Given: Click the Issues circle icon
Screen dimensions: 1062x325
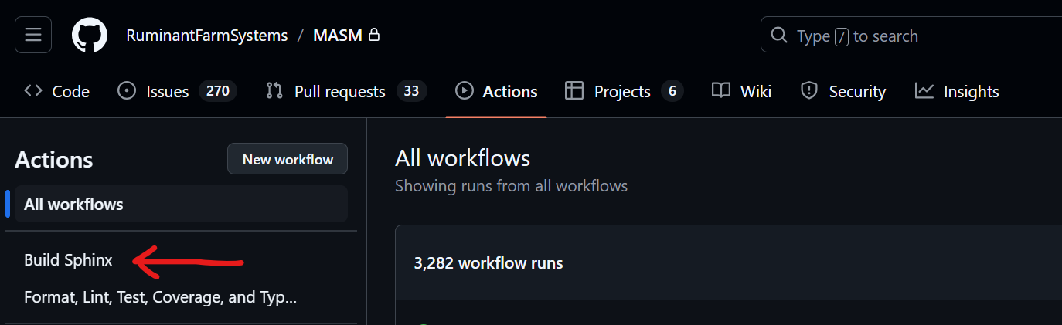Looking at the screenshot, I should click(x=127, y=91).
